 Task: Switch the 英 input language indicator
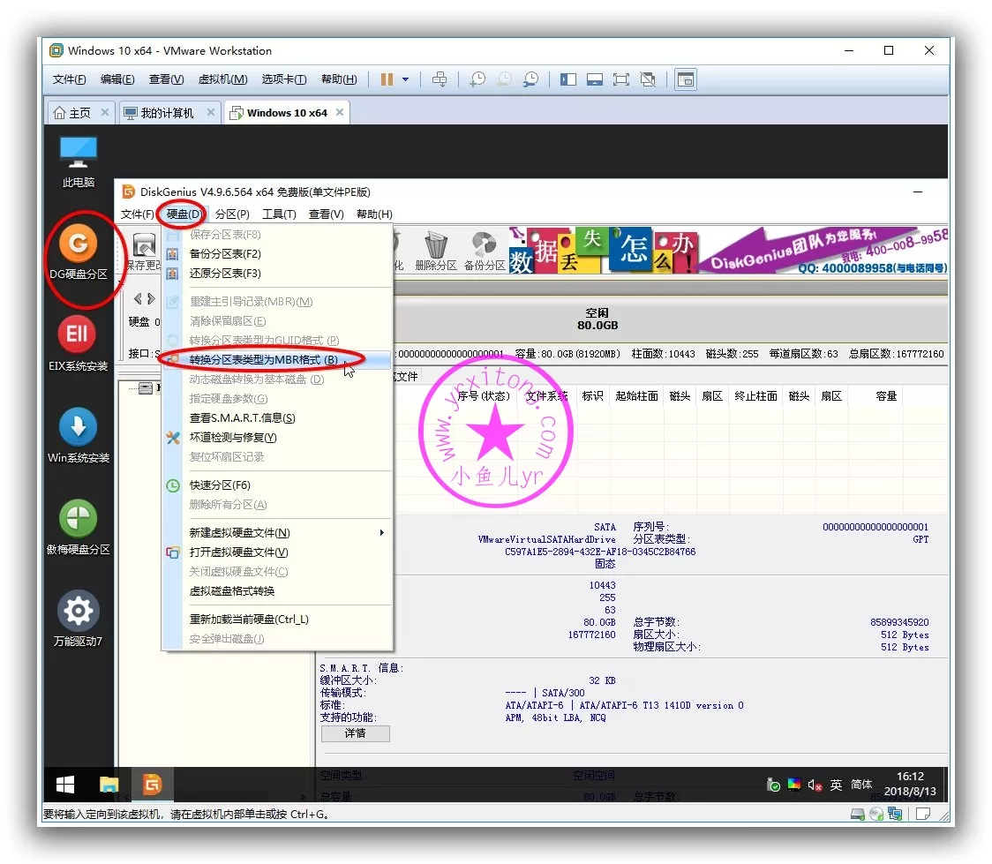pyautogui.click(x=837, y=785)
